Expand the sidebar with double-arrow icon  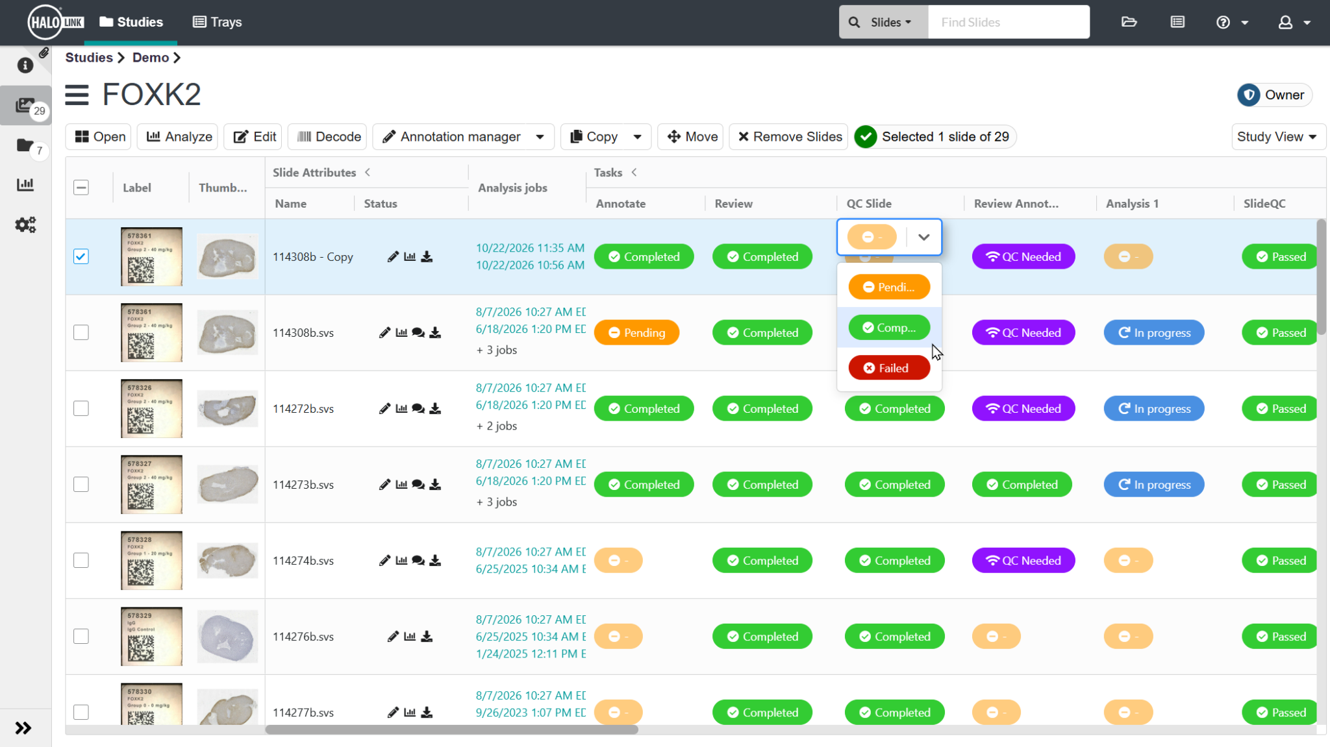click(23, 728)
